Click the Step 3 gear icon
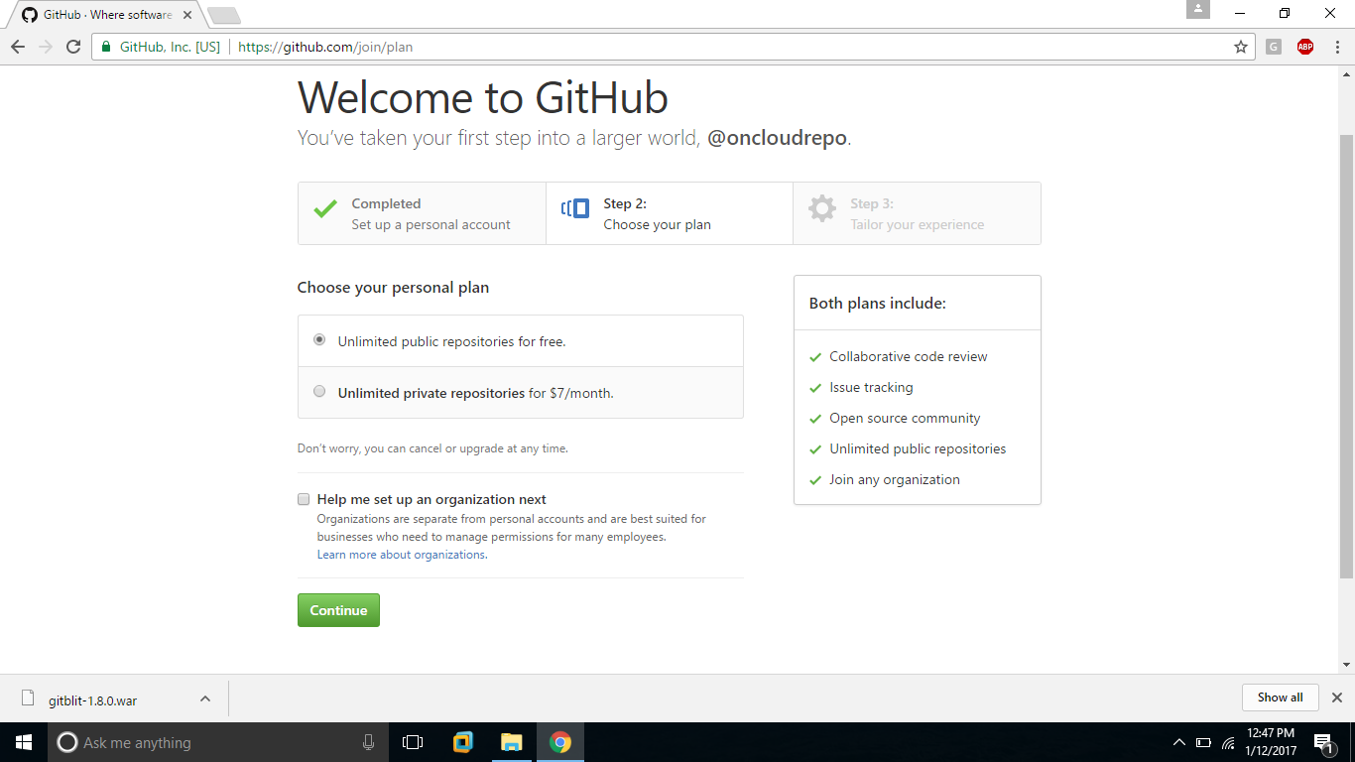Viewport: 1355px width, 762px height. coord(821,208)
